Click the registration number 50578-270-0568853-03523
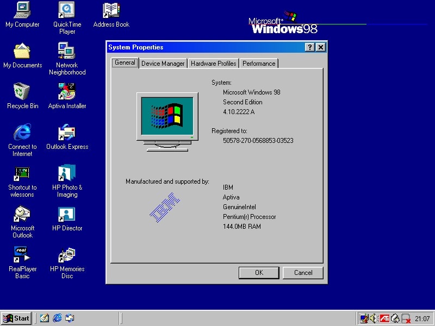The image size is (435, 326). (x=258, y=141)
